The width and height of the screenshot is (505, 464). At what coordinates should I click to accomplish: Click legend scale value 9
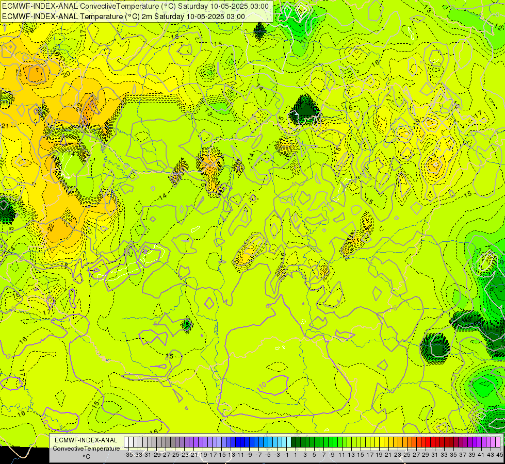coord(333,455)
